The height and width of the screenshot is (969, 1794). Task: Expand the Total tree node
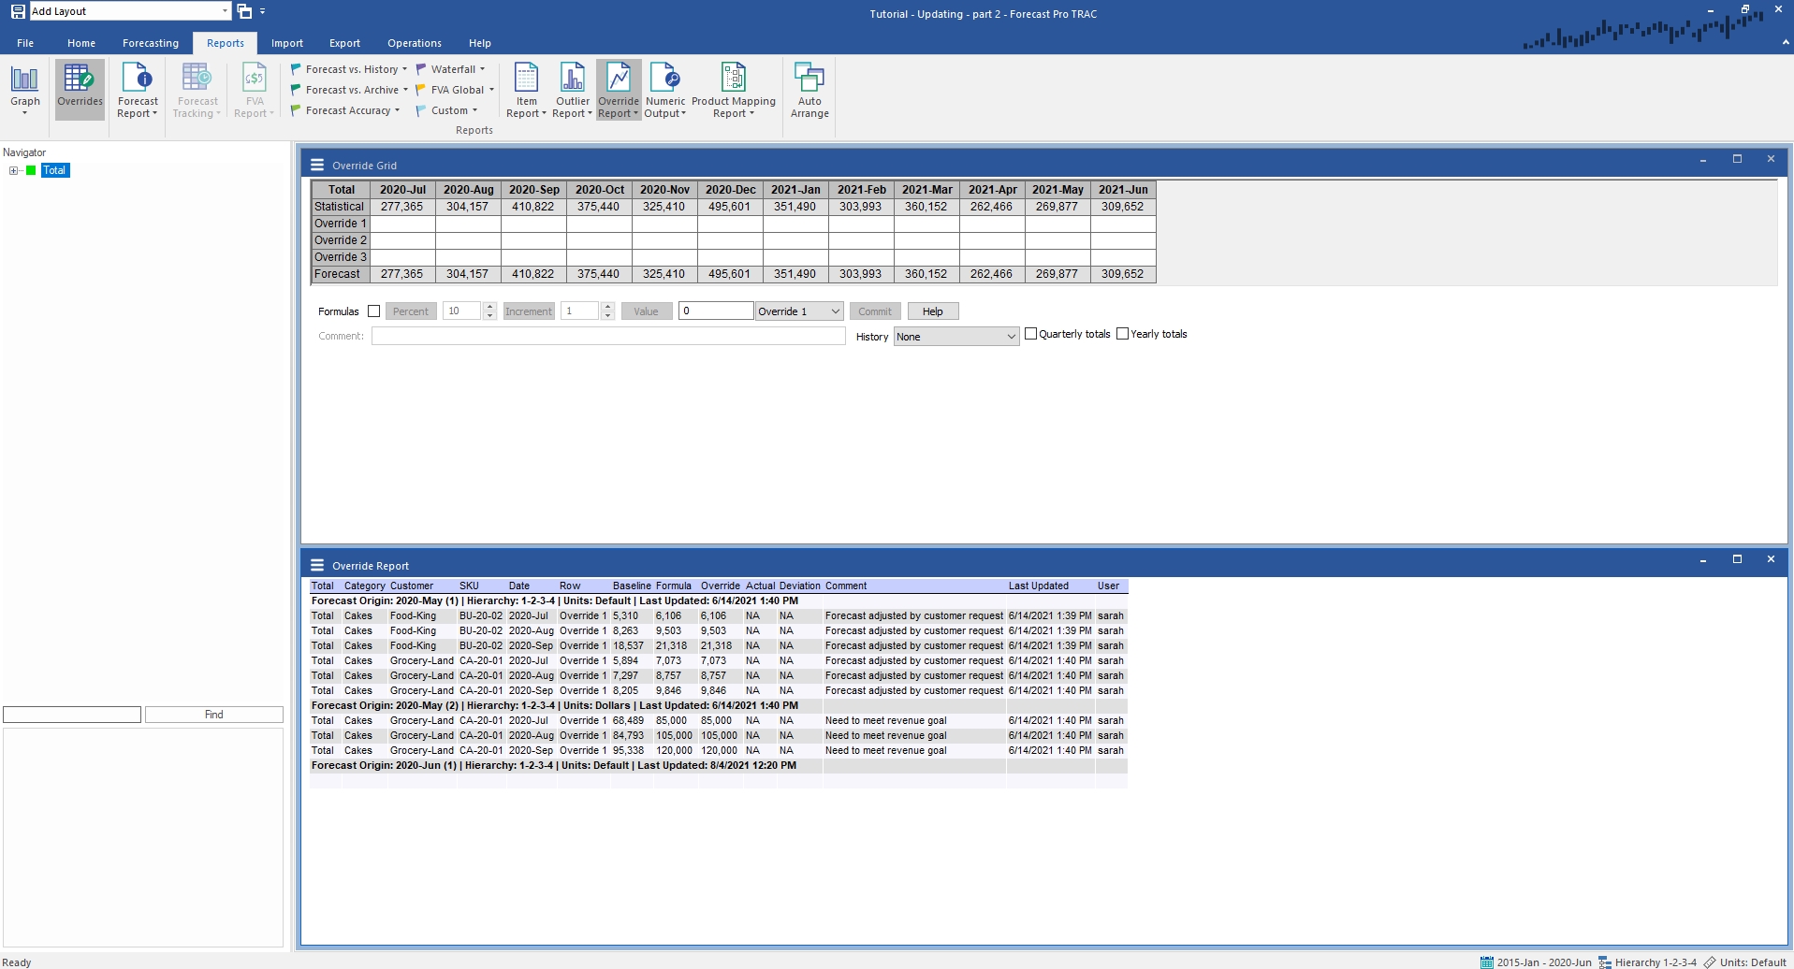click(x=14, y=170)
